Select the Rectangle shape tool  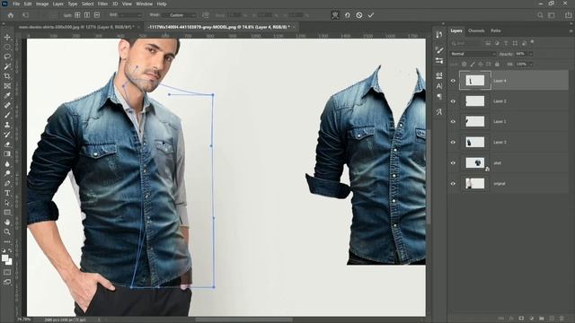(x=7, y=213)
